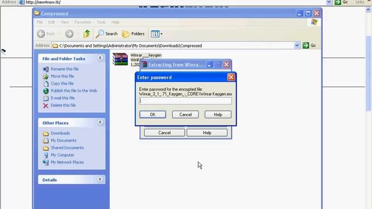This screenshot has width=372, height=209.
Task: Open My Computer link
Action: point(62,155)
